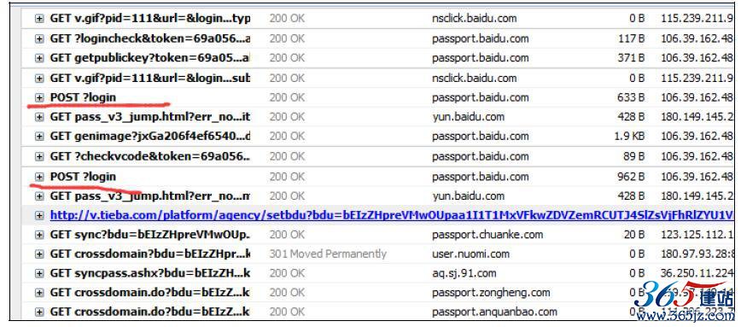This screenshot has height=327, width=741.
Task: Click the passport.zongheng.com domain cell
Action: (491, 293)
